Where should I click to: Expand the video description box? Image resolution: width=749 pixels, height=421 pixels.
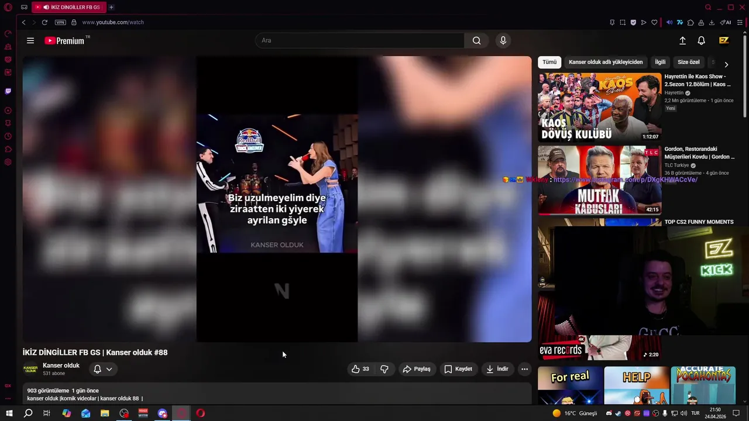click(x=277, y=394)
